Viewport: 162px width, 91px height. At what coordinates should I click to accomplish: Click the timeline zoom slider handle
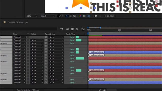click(x=100, y=90)
